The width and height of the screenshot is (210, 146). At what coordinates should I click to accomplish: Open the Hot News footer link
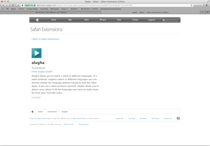click(x=143, y=118)
